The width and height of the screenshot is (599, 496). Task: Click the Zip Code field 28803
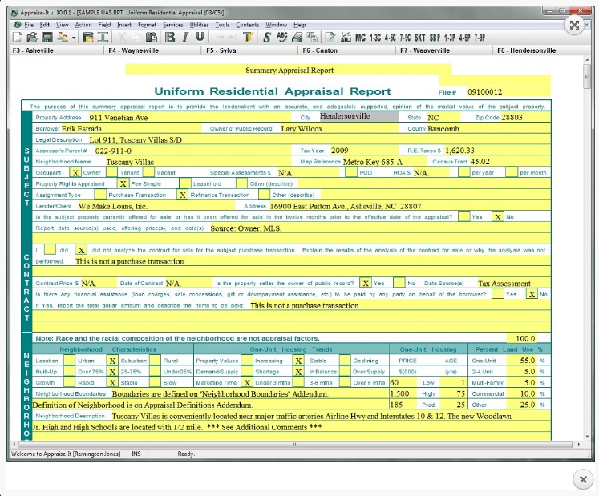click(525, 117)
